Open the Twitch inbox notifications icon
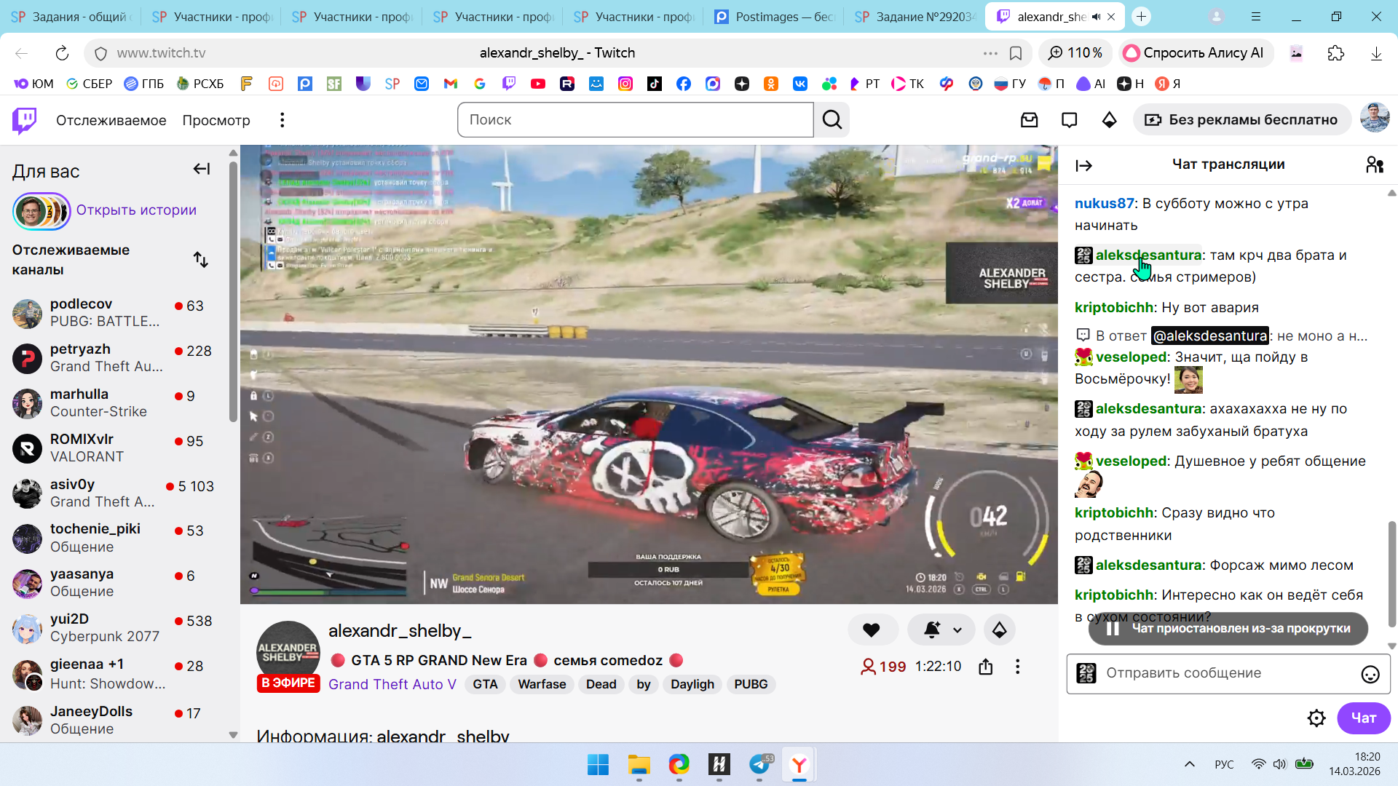The width and height of the screenshot is (1398, 786). (1029, 120)
